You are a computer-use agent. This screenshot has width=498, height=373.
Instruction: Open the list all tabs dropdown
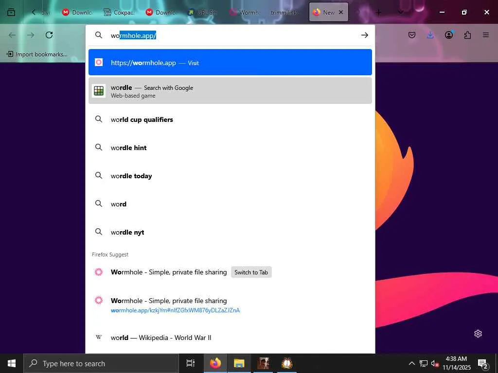401,12
